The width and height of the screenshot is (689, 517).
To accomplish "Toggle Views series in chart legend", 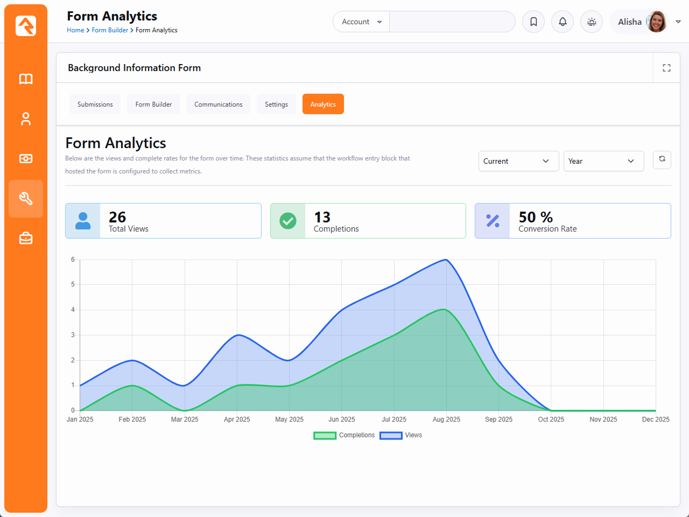I will [401, 435].
